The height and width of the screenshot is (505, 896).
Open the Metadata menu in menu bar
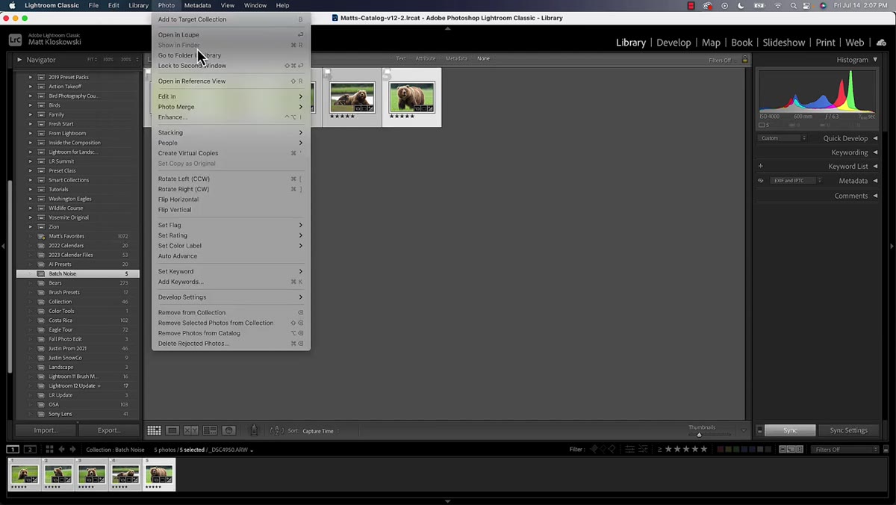(x=197, y=5)
